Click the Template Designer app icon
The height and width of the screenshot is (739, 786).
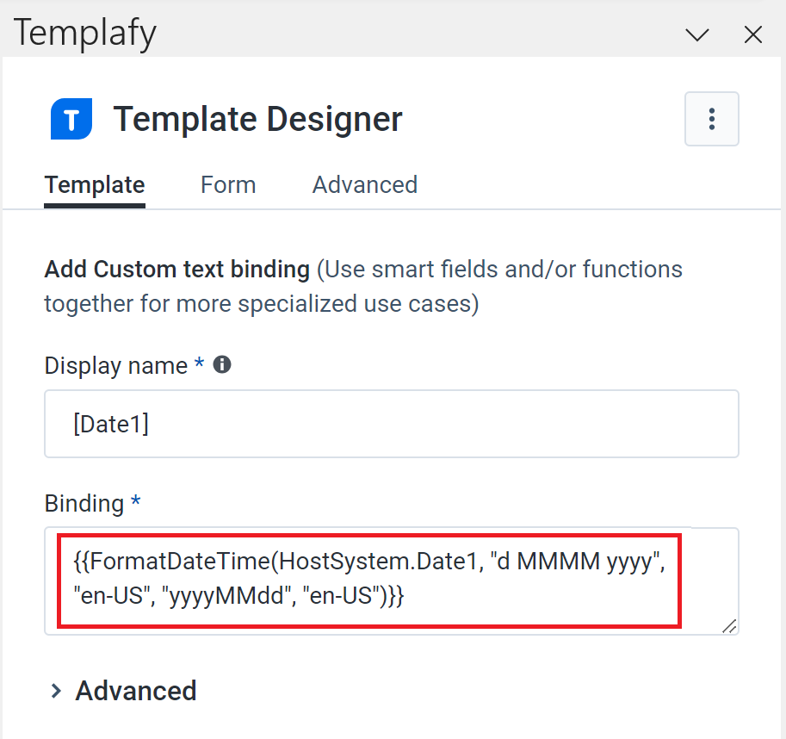71,119
